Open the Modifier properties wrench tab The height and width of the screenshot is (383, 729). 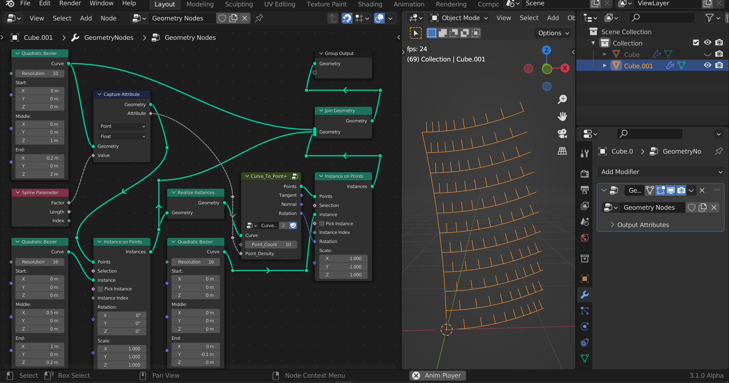[585, 295]
